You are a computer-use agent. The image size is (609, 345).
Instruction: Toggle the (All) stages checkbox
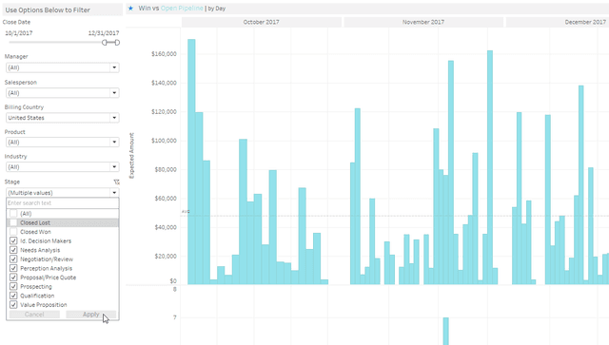13,214
